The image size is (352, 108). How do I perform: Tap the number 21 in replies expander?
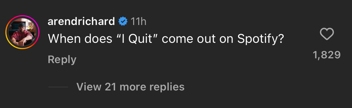[110, 87]
